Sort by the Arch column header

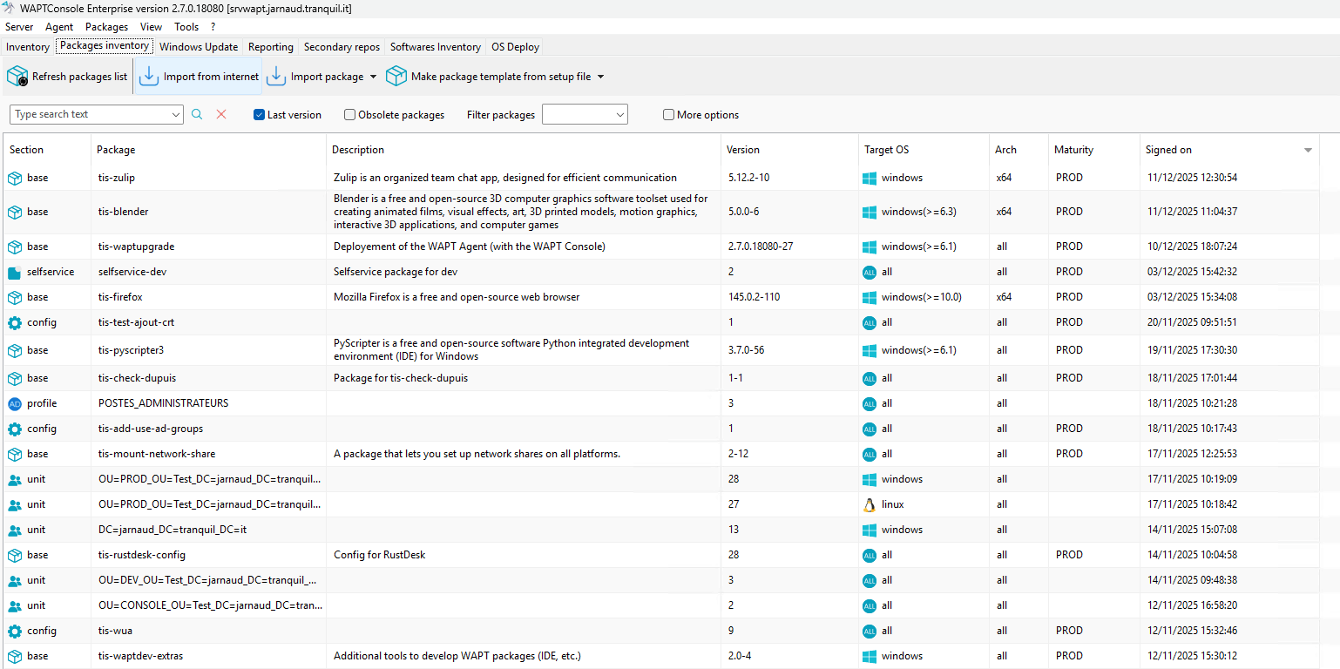[1019, 150]
